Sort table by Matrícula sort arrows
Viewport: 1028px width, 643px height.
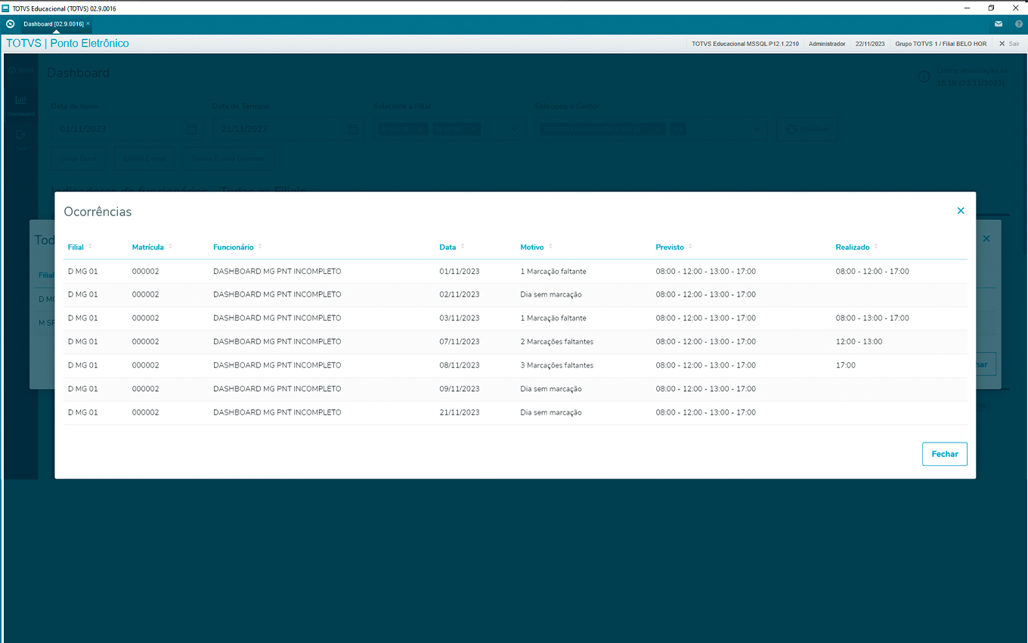pos(171,247)
